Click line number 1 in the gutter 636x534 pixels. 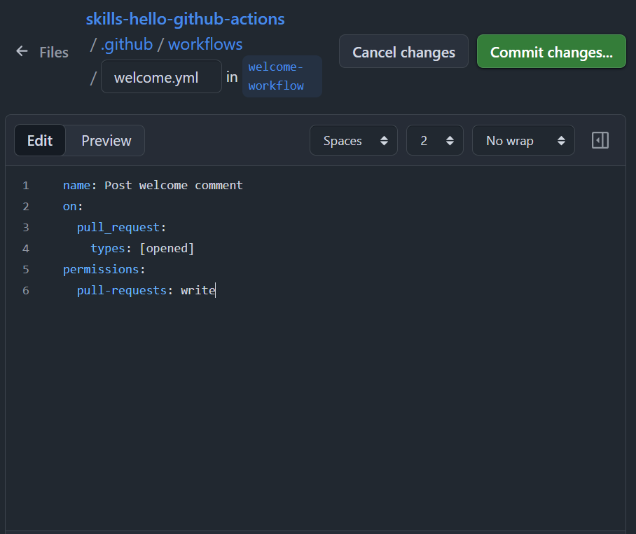(x=26, y=186)
